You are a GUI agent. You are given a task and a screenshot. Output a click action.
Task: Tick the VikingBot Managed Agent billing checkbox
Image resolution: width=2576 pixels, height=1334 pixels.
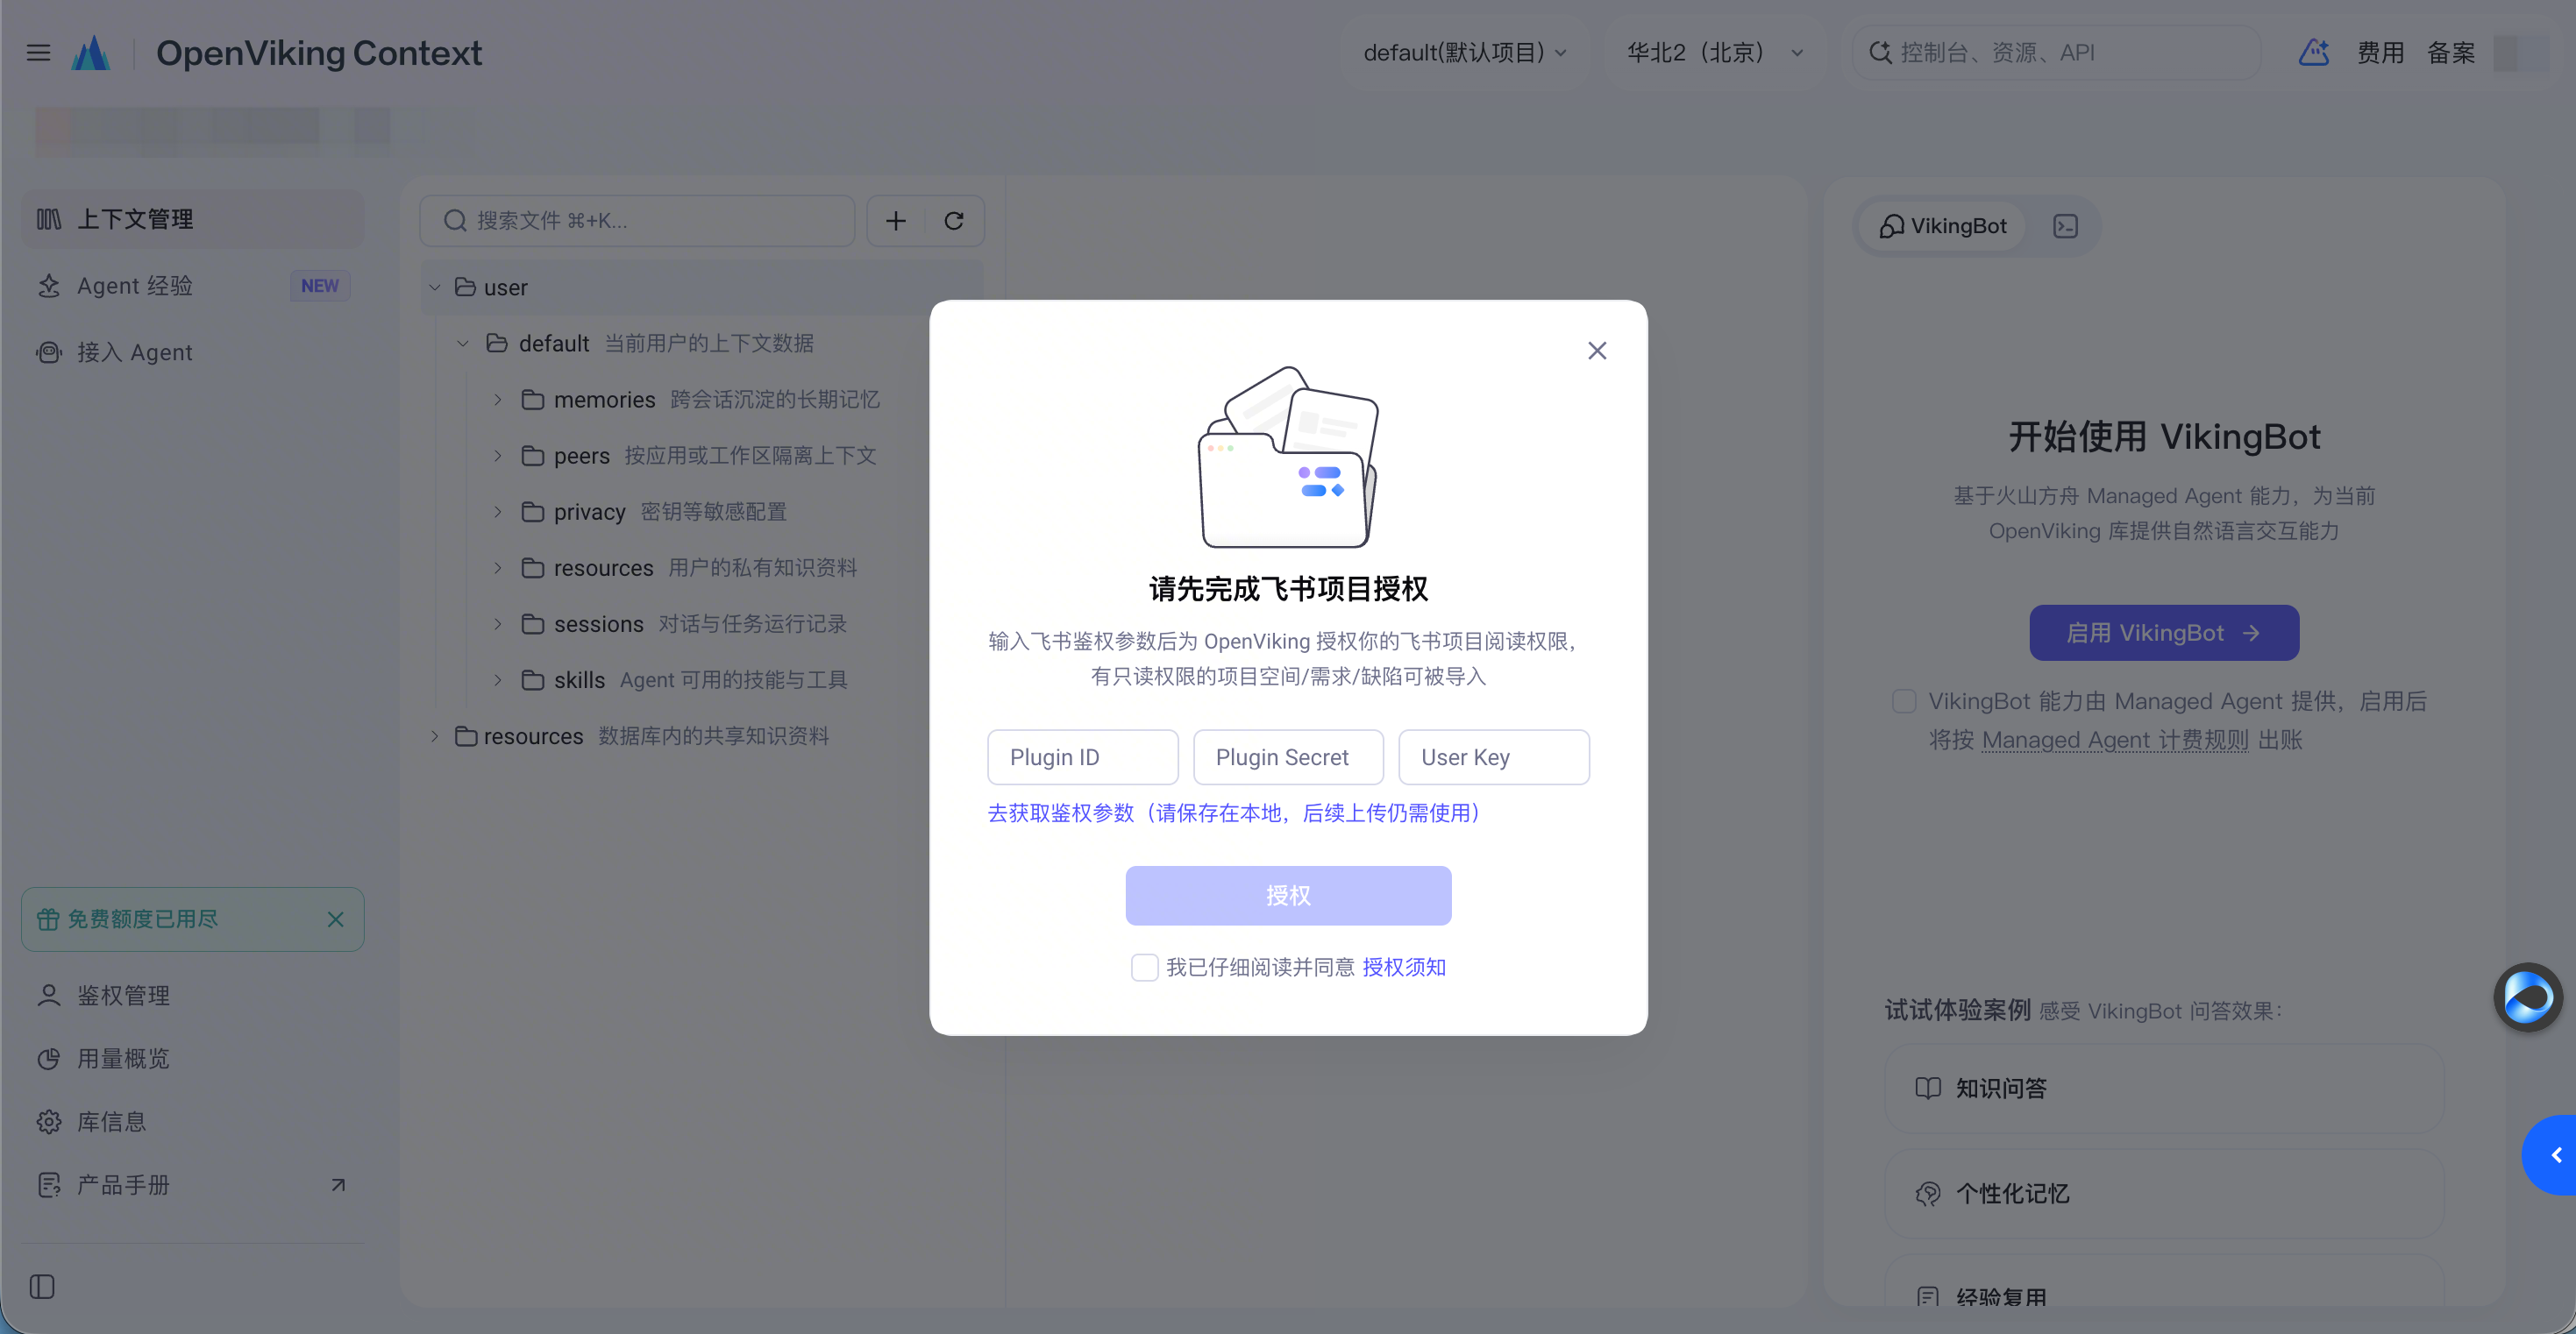(x=1904, y=701)
